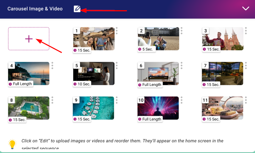The height and width of the screenshot is (153, 255).
Task: Open the three-dot menu for item 2
Action: [x=181, y=31]
